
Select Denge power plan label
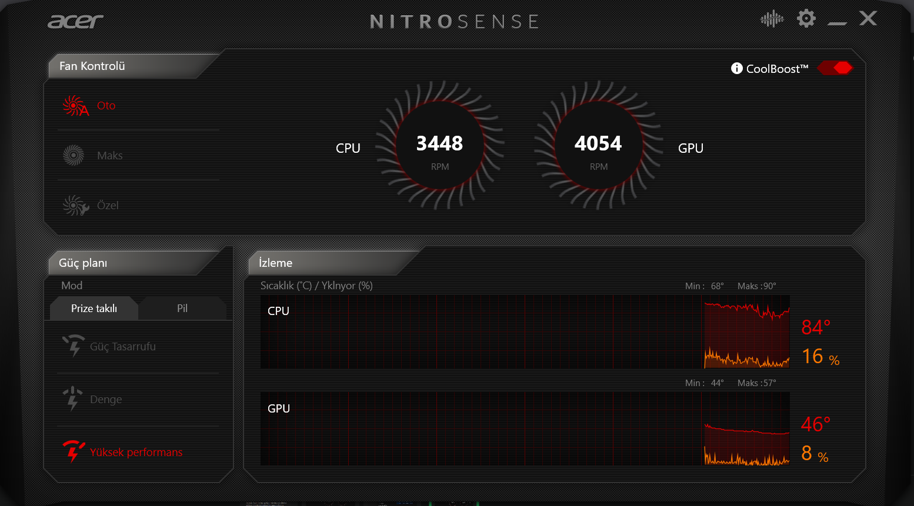(x=106, y=400)
